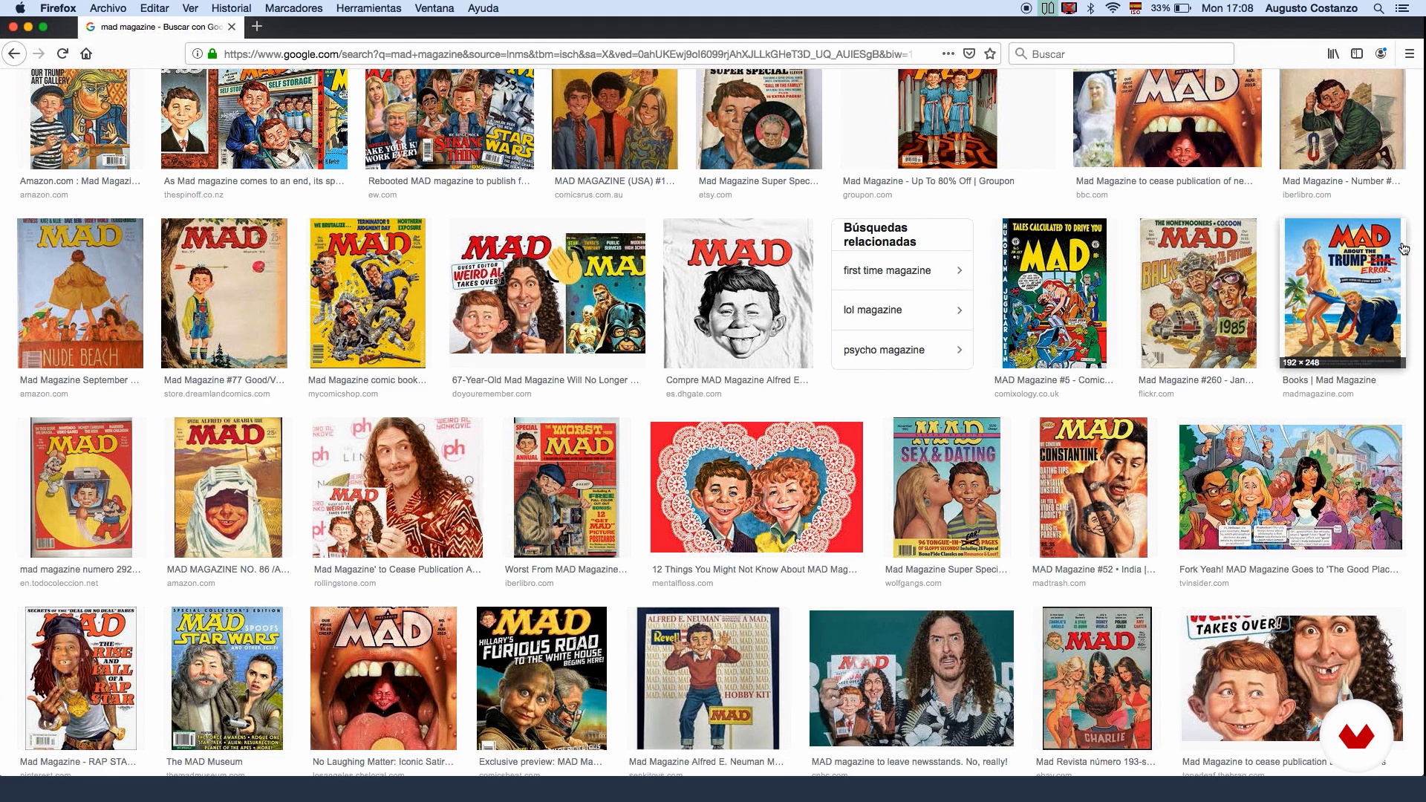
Task: Open battery status at 33%
Action: [x=1171, y=8]
